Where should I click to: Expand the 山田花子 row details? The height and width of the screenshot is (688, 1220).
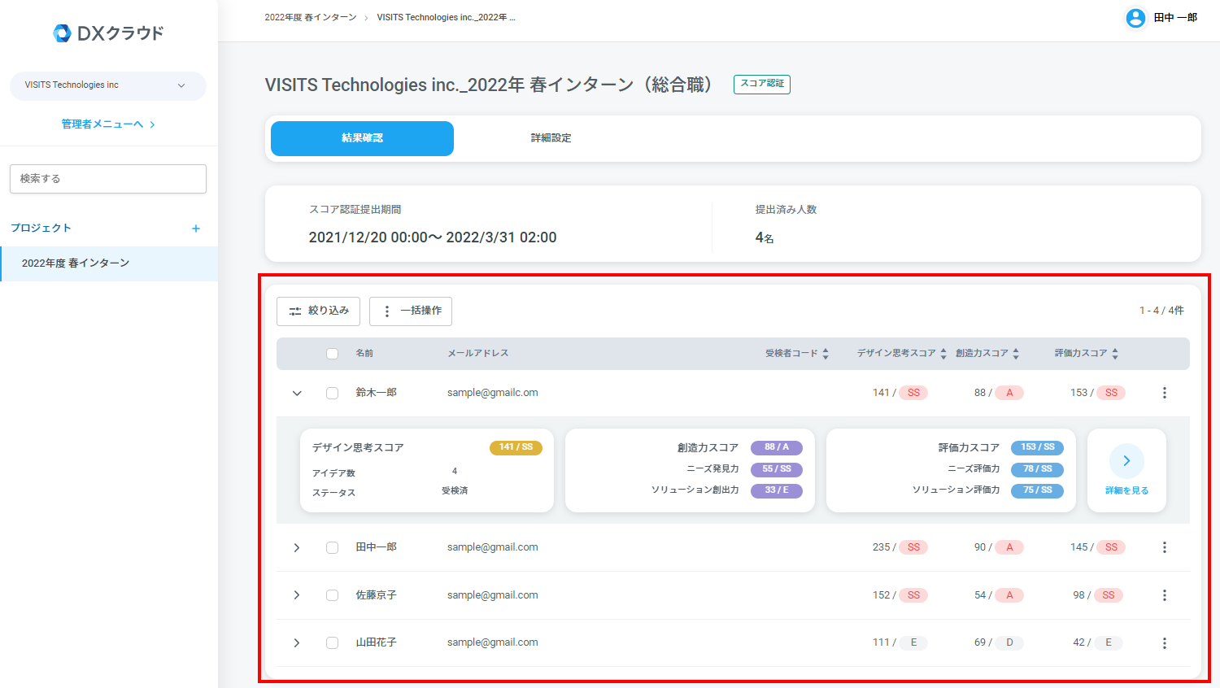(x=297, y=643)
